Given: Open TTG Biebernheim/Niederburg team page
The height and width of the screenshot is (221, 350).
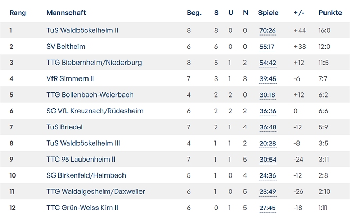Looking at the screenshot, I should [x=94, y=63].
